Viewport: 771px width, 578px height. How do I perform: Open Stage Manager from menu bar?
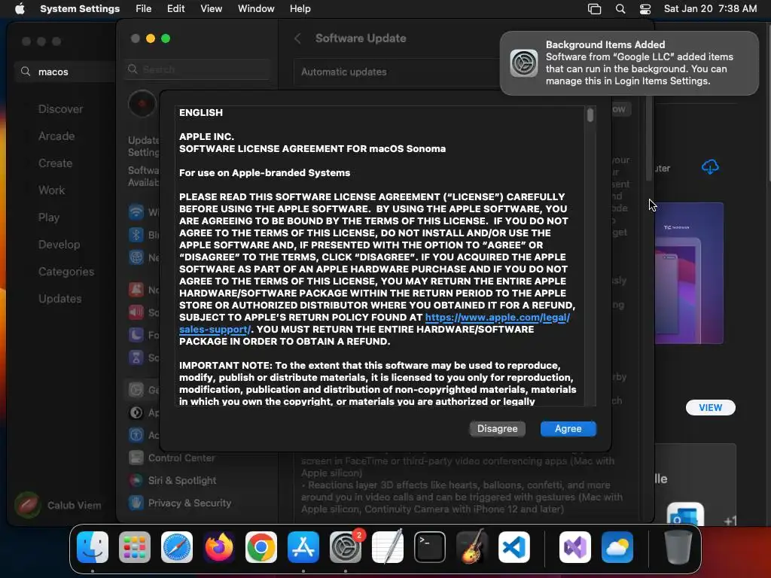coord(595,9)
